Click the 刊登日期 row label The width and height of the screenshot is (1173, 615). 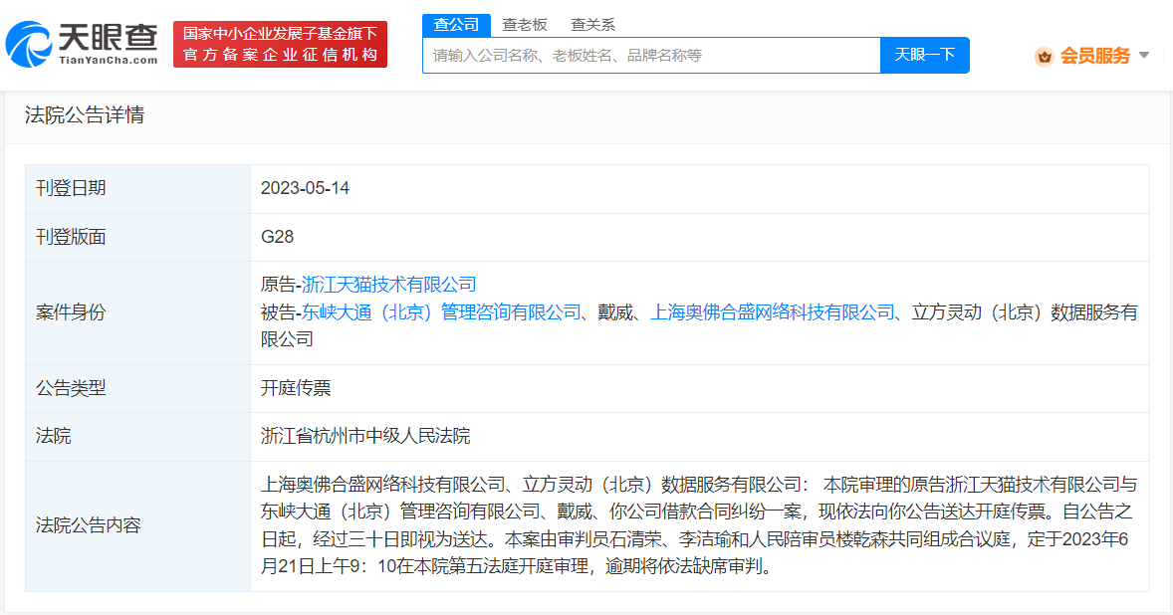71,188
